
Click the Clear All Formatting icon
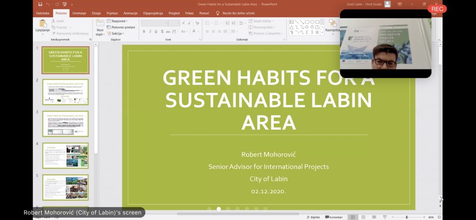tap(197, 23)
